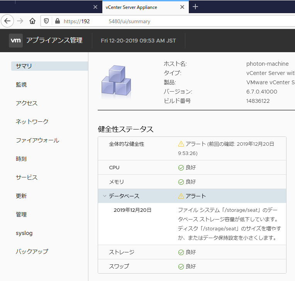Open 監視 in the sidebar

click(x=21, y=85)
